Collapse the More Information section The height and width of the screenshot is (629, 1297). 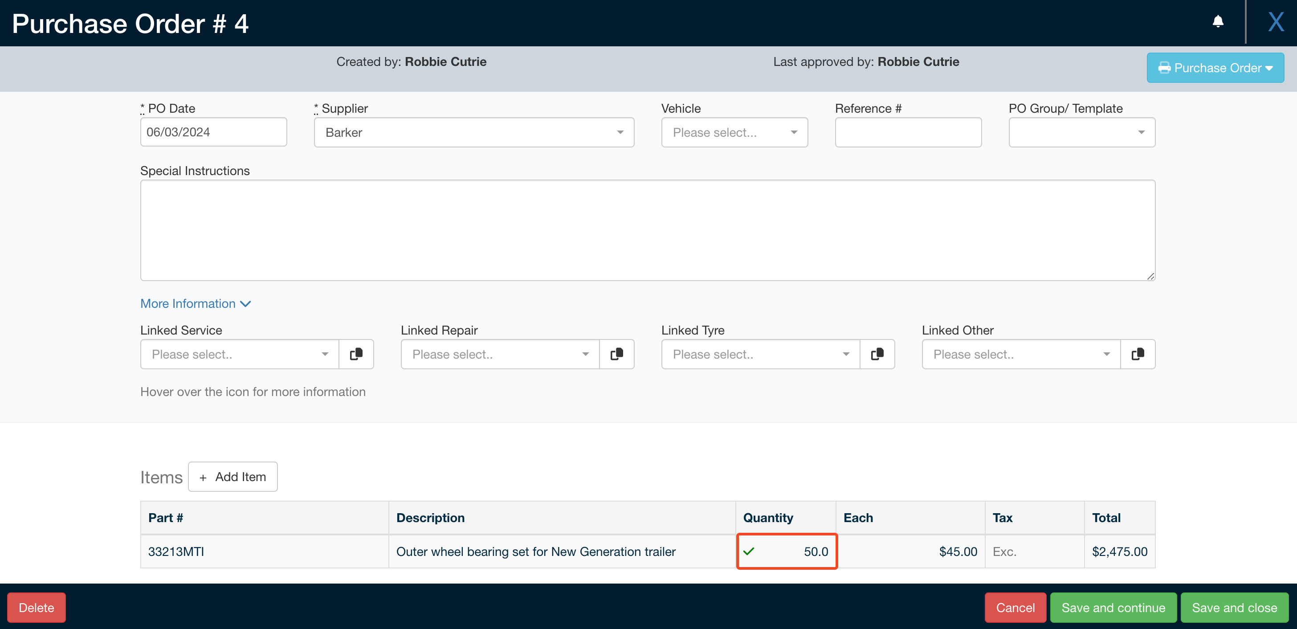tap(196, 303)
